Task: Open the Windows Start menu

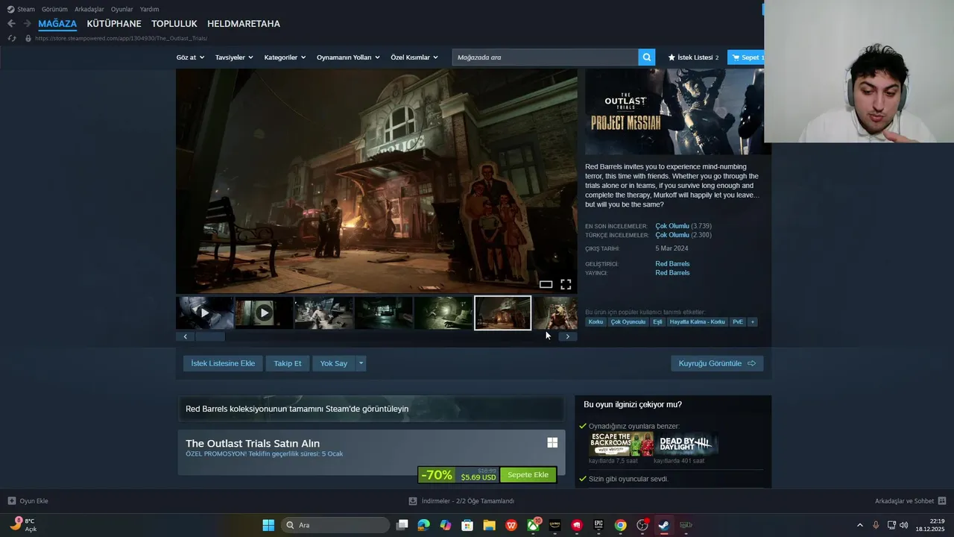Action: [x=268, y=525]
